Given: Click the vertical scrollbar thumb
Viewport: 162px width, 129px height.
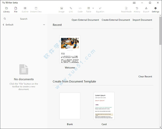Looking at the screenshot, I should tap(160, 31).
